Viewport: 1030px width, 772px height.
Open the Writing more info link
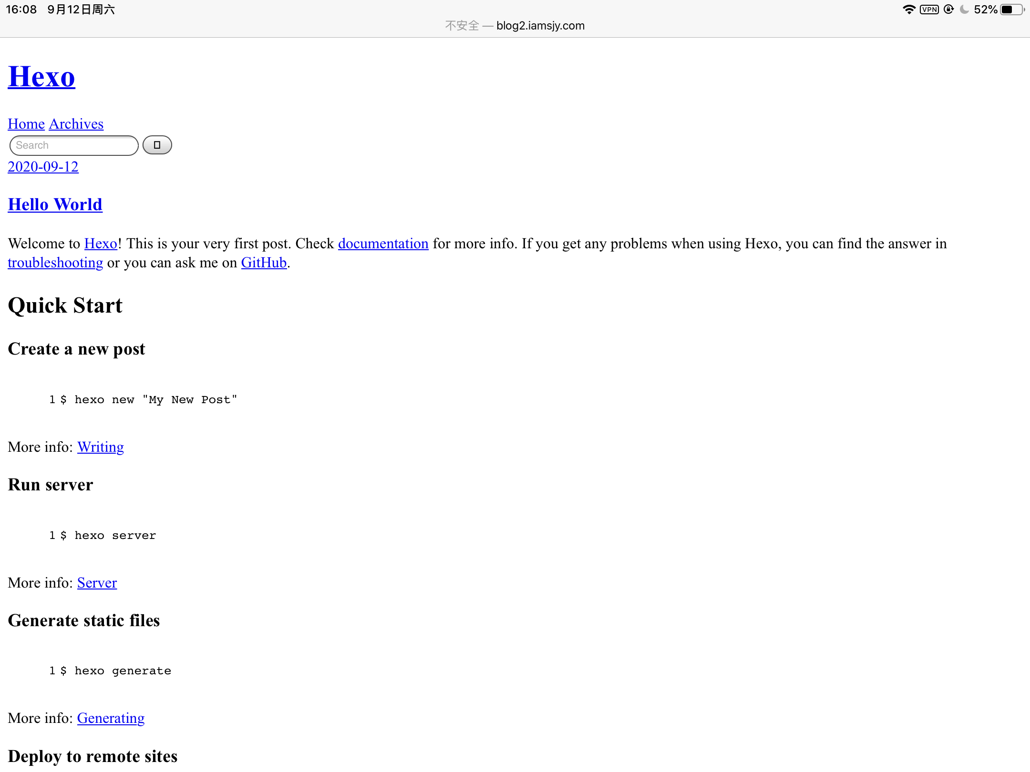pyautogui.click(x=101, y=447)
